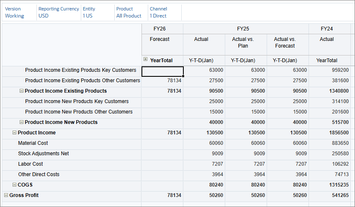Screen dimensions: 355x207
Task: Select the FY25 column header
Action: [x=246, y=29]
